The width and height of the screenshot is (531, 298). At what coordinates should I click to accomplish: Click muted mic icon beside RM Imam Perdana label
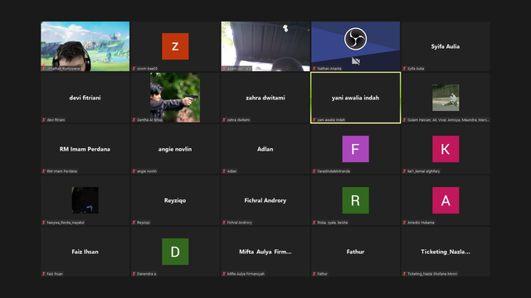click(x=44, y=171)
